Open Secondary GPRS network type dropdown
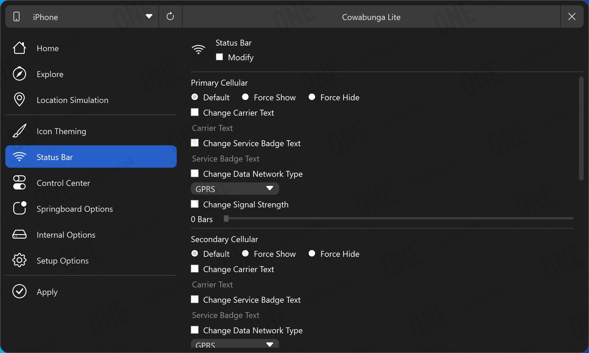The width and height of the screenshot is (589, 353). click(235, 343)
